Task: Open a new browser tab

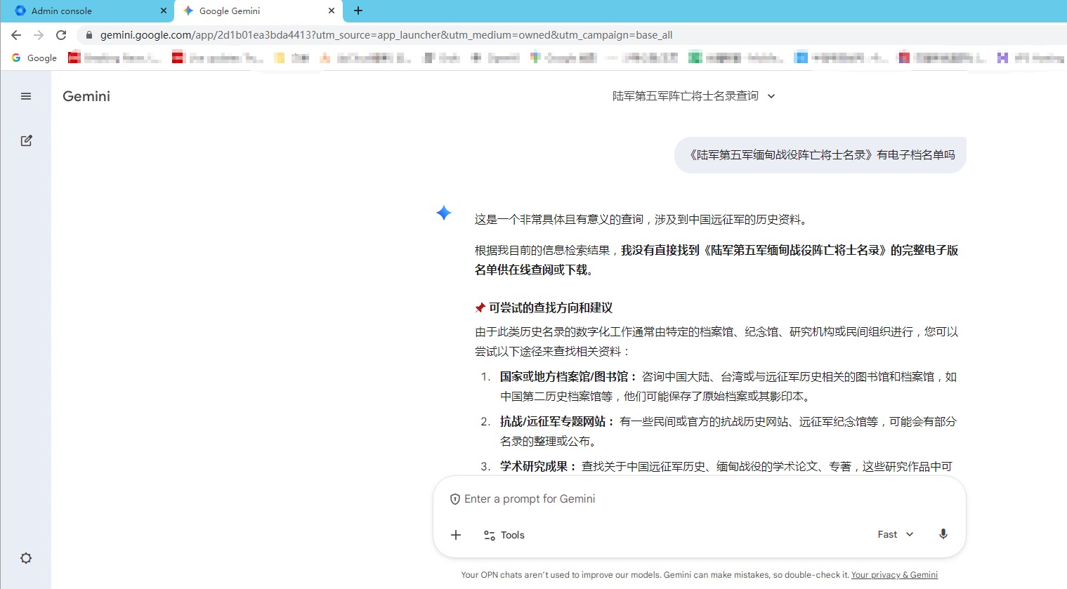Action: [358, 11]
